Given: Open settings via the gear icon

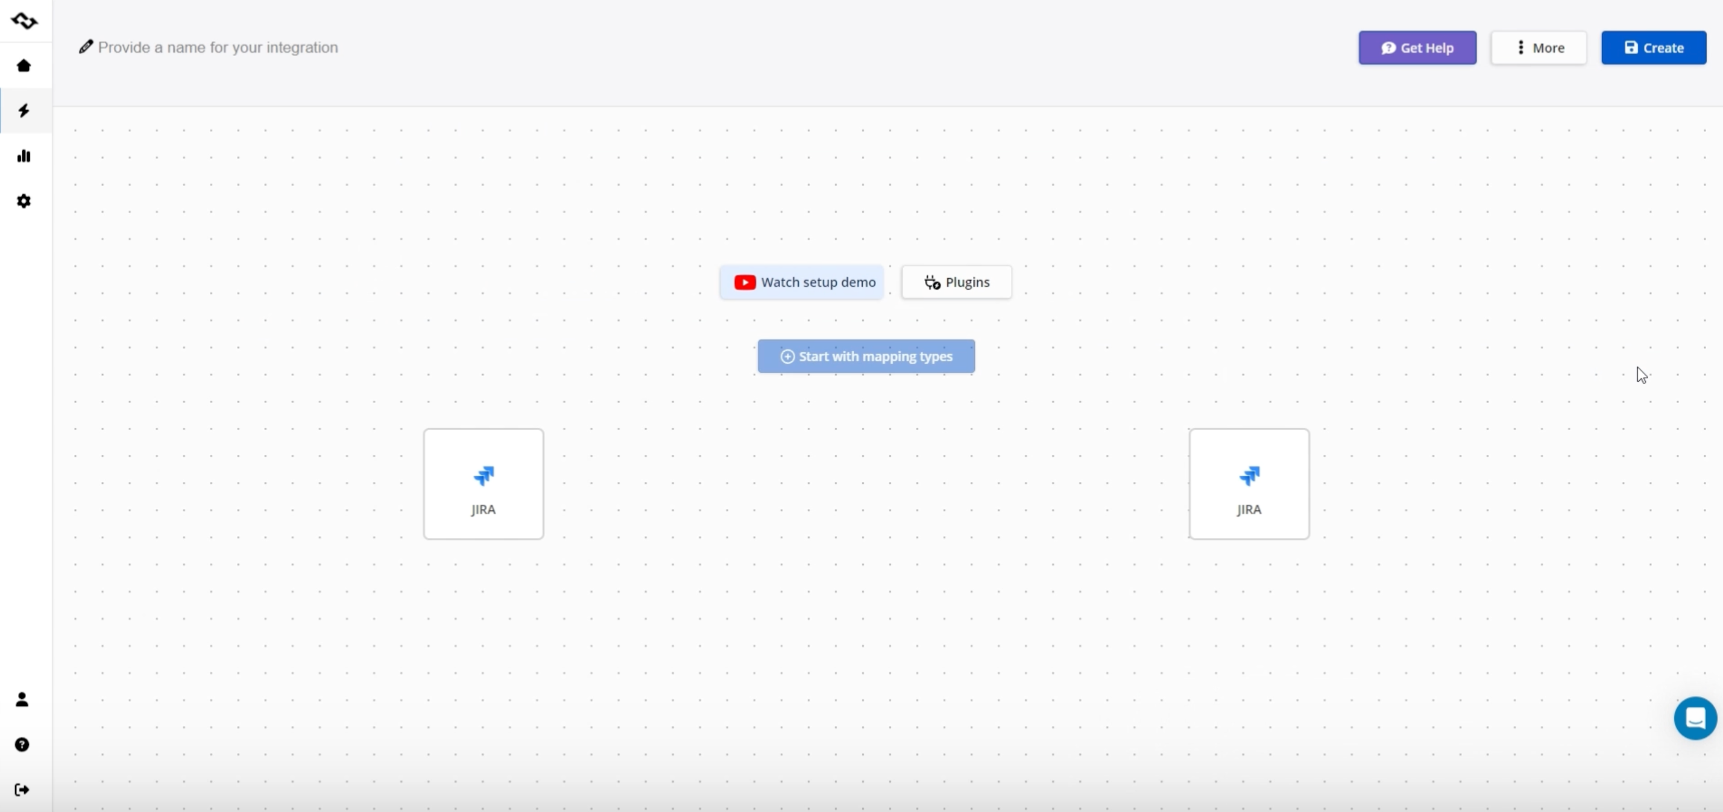Looking at the screenshot, I should click(x=24, y=201).
